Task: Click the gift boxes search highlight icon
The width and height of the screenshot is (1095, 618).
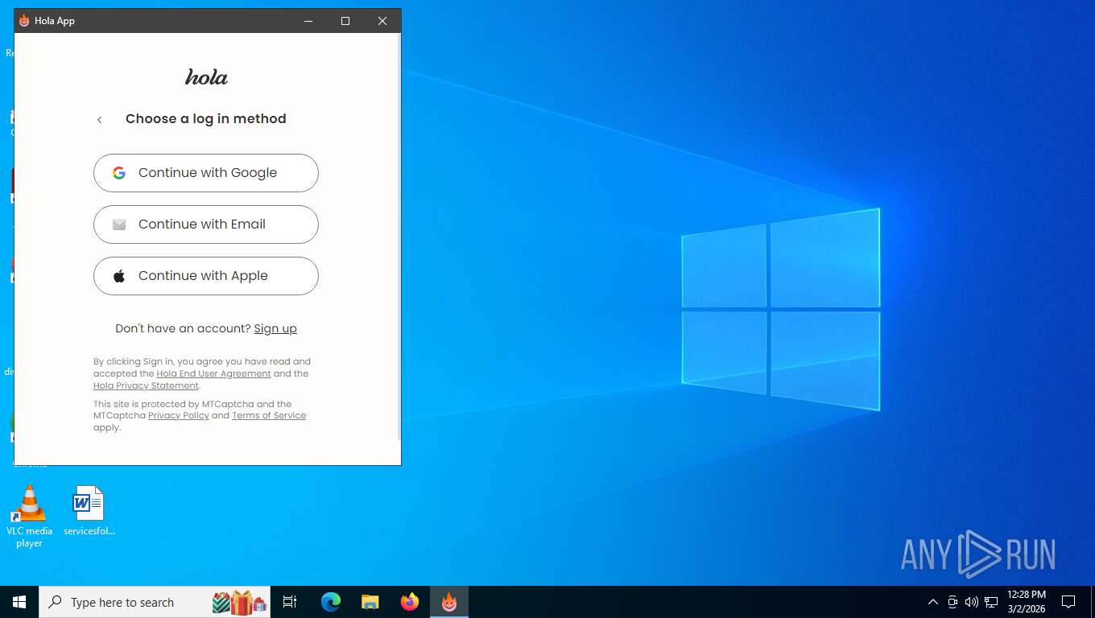Action: pyautogui.click(x=239, y=602)
